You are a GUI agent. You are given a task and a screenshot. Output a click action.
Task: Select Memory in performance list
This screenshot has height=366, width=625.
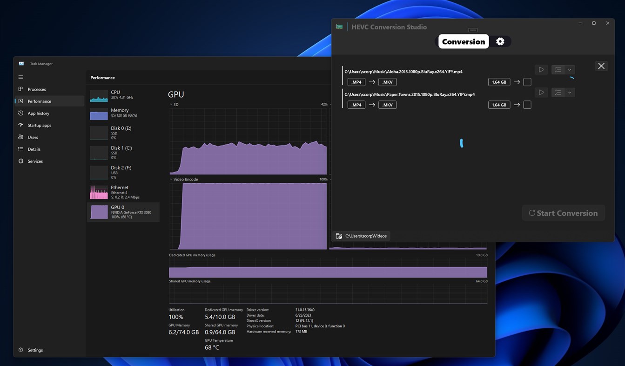[123, 113]
